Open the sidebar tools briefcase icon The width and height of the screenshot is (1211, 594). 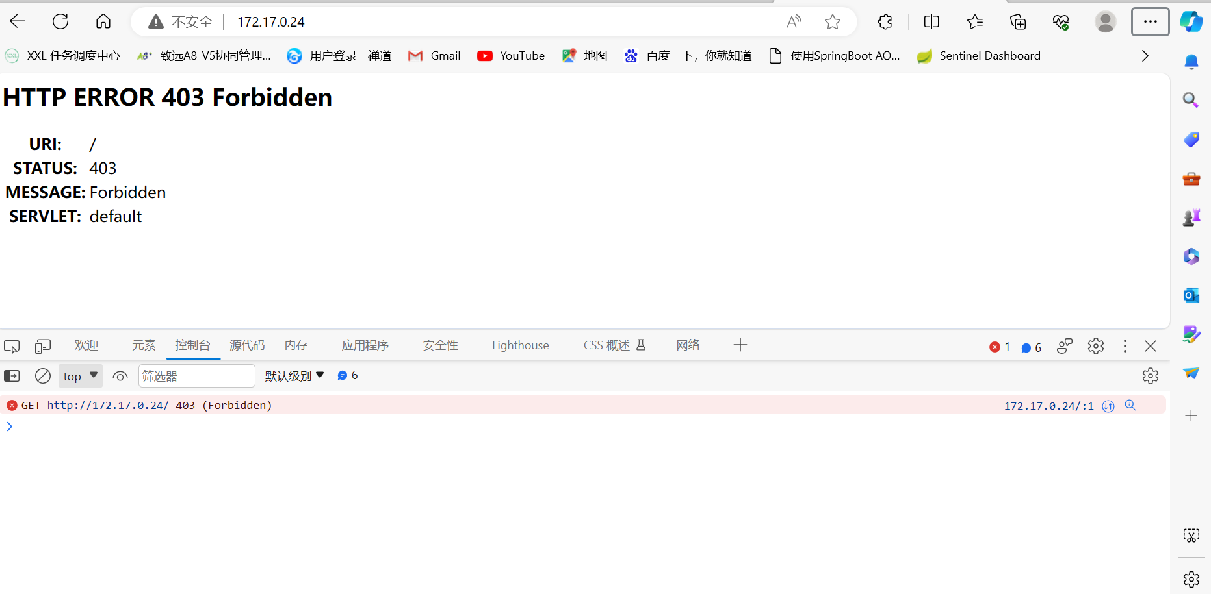(x=1191, y=179)
